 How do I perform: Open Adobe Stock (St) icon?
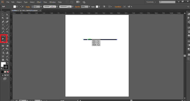(x=72, y=2)
